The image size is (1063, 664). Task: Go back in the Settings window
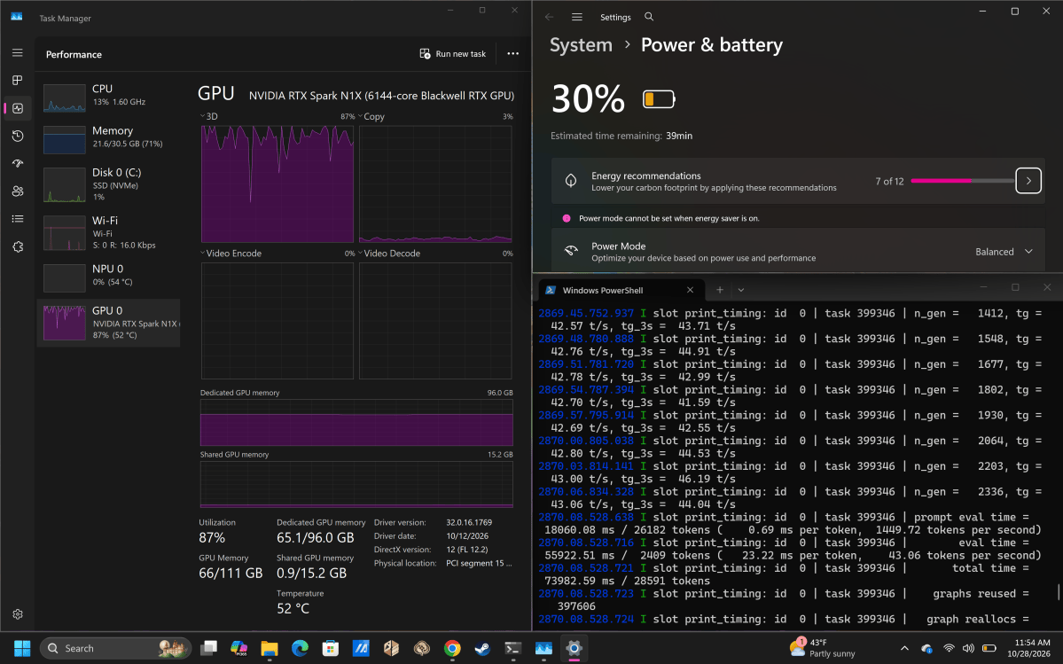coord(549,17)
